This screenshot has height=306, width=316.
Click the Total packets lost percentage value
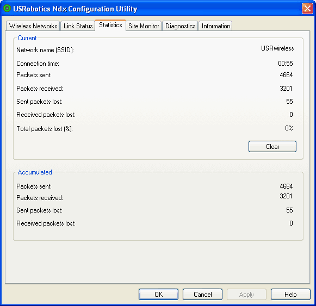tap(289, 128)
